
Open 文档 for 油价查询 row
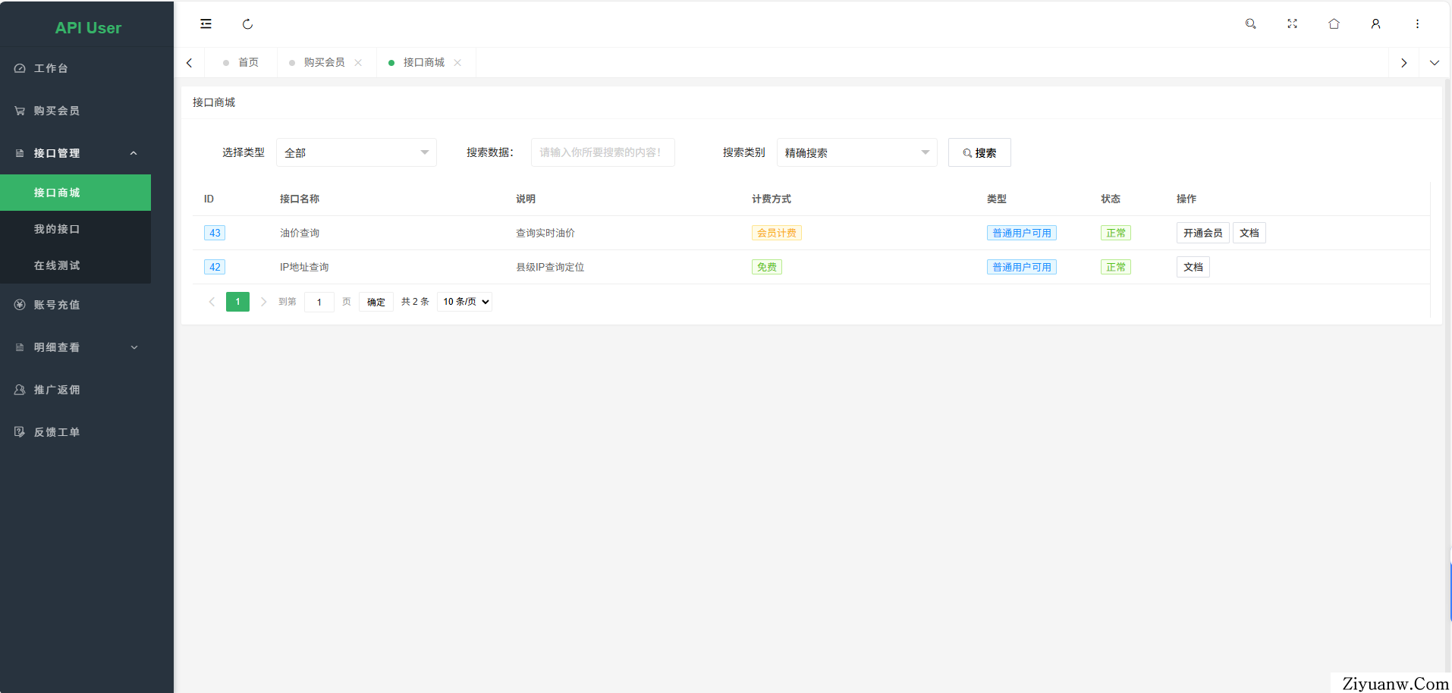[1249, 233]
